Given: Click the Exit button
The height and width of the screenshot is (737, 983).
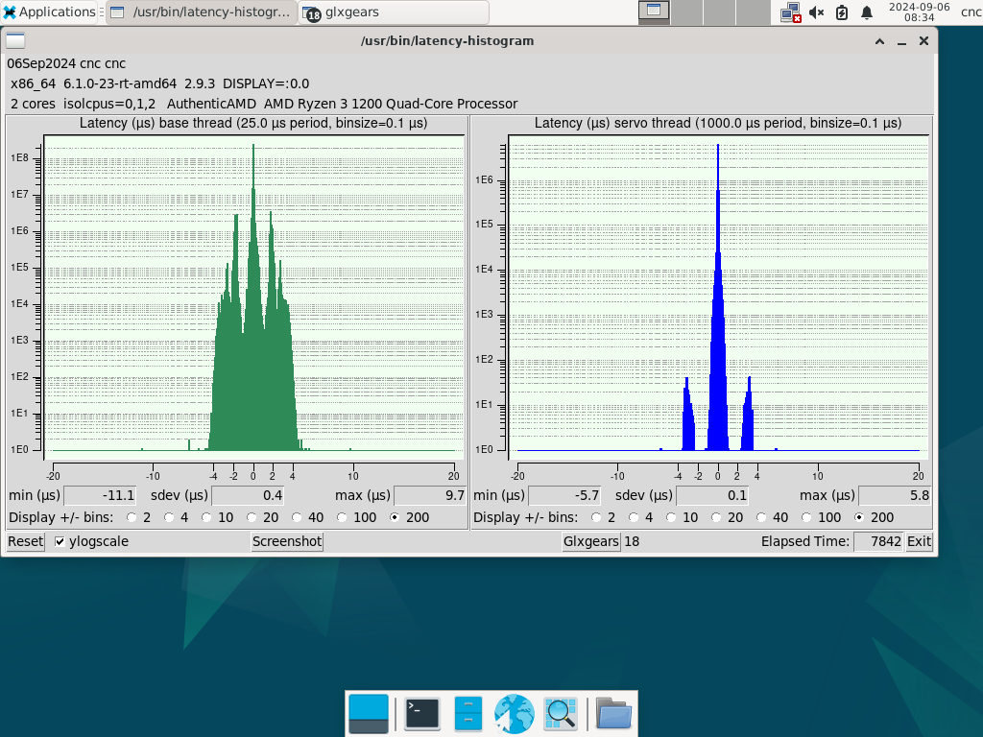Looking at the screenshot, I should tap(919, 541).
